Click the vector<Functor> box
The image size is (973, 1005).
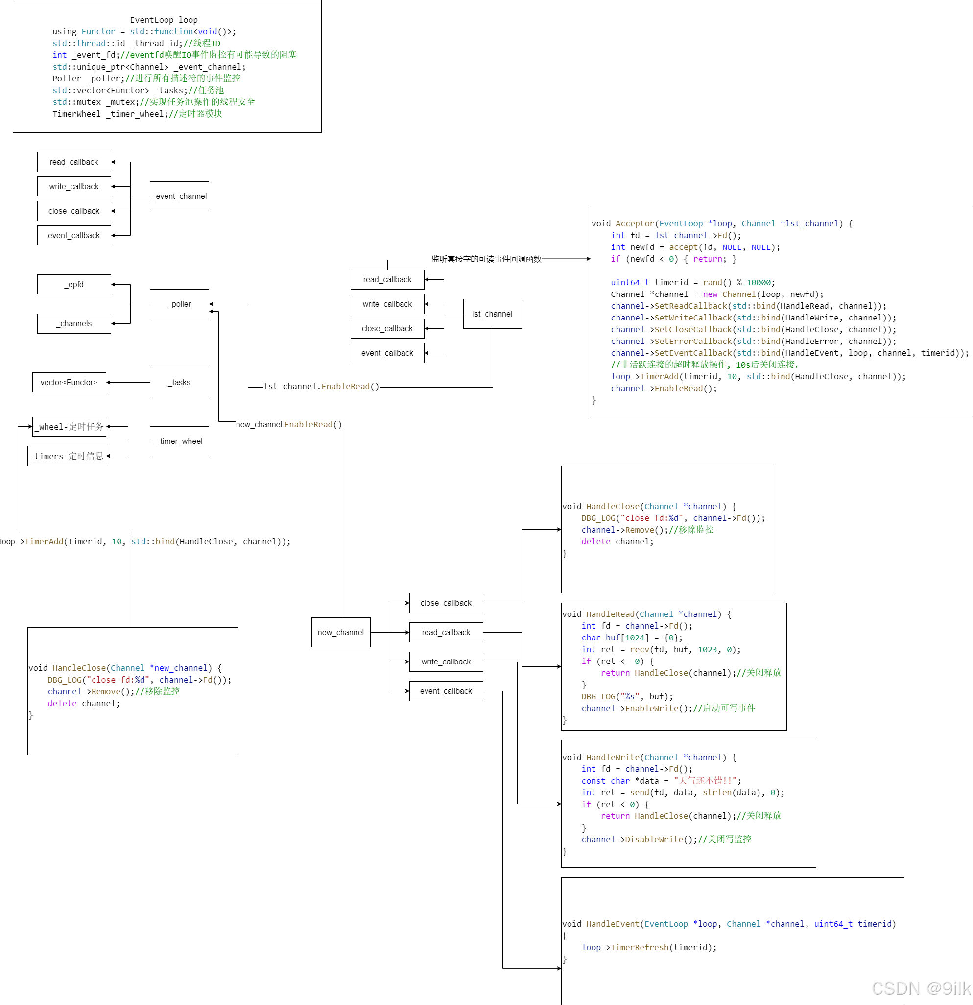click(69, 383)
